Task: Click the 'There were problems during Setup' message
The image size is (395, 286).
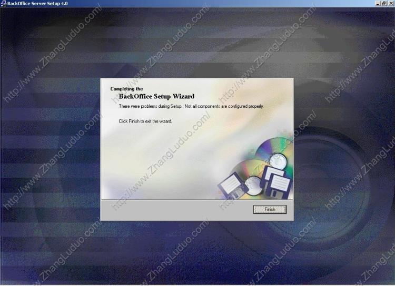Action: pos(191,106)
